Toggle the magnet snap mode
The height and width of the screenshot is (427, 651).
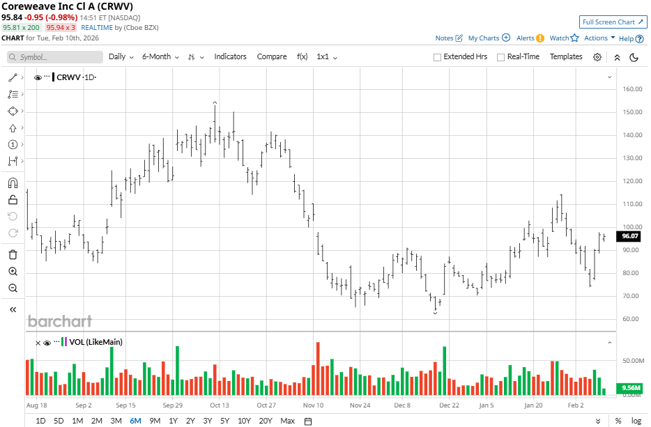click(13, 183)
